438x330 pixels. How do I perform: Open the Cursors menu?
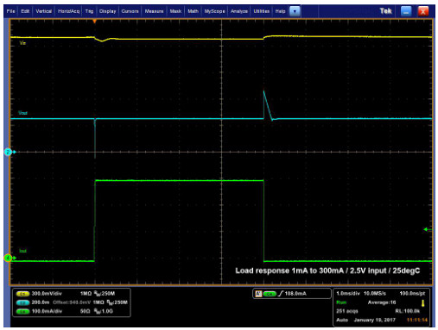(130, 11)
